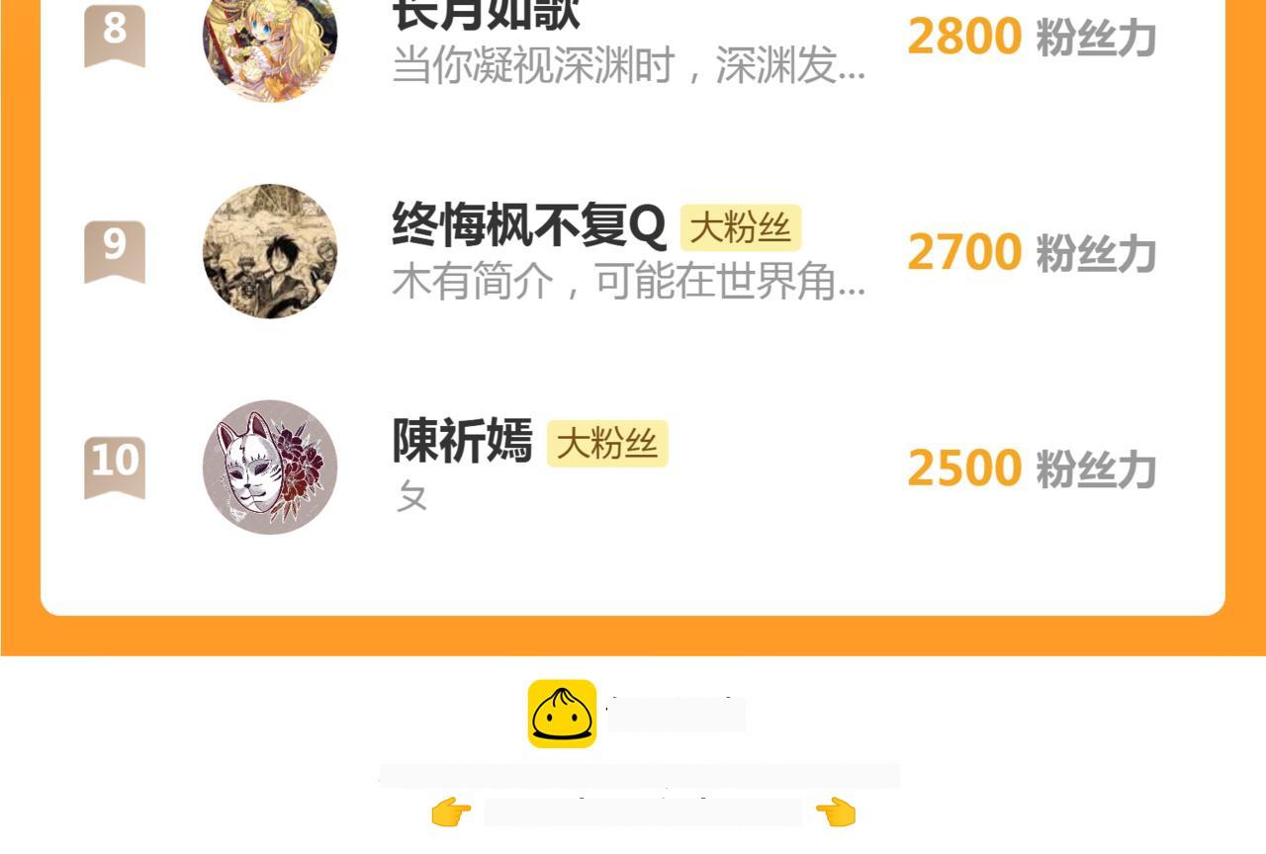
Task: Select the username 终悔枫不复Q
Action: (x=529, y=226)
